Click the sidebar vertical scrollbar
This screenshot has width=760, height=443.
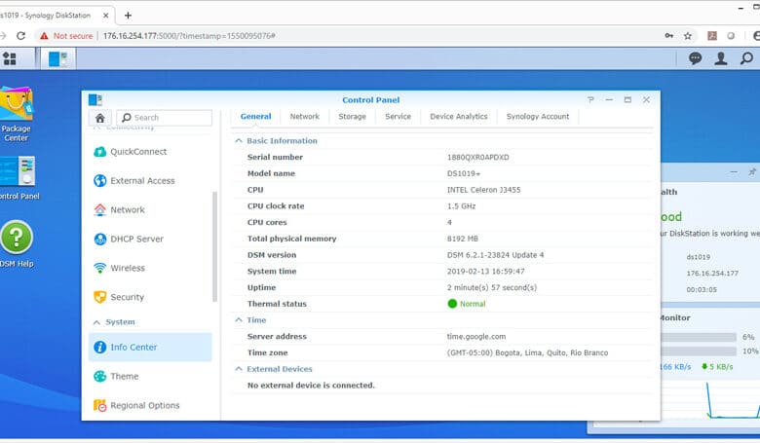214,247
